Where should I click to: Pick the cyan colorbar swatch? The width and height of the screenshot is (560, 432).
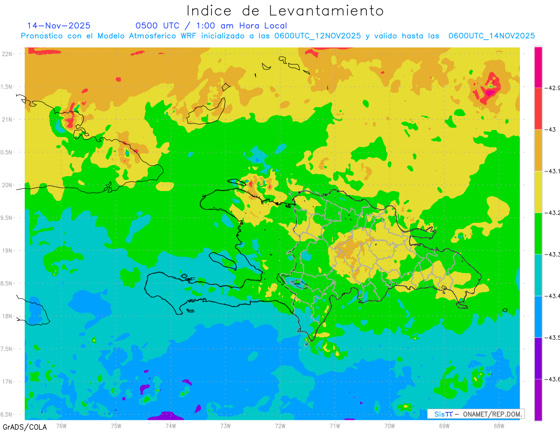(538, 275)
